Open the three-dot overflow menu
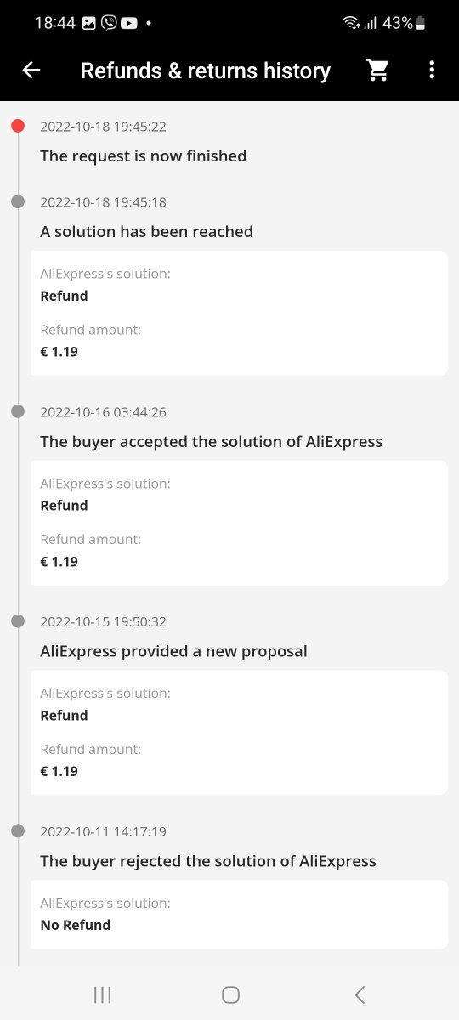Viewport: 459px width, 1020px height. [432, 71]
